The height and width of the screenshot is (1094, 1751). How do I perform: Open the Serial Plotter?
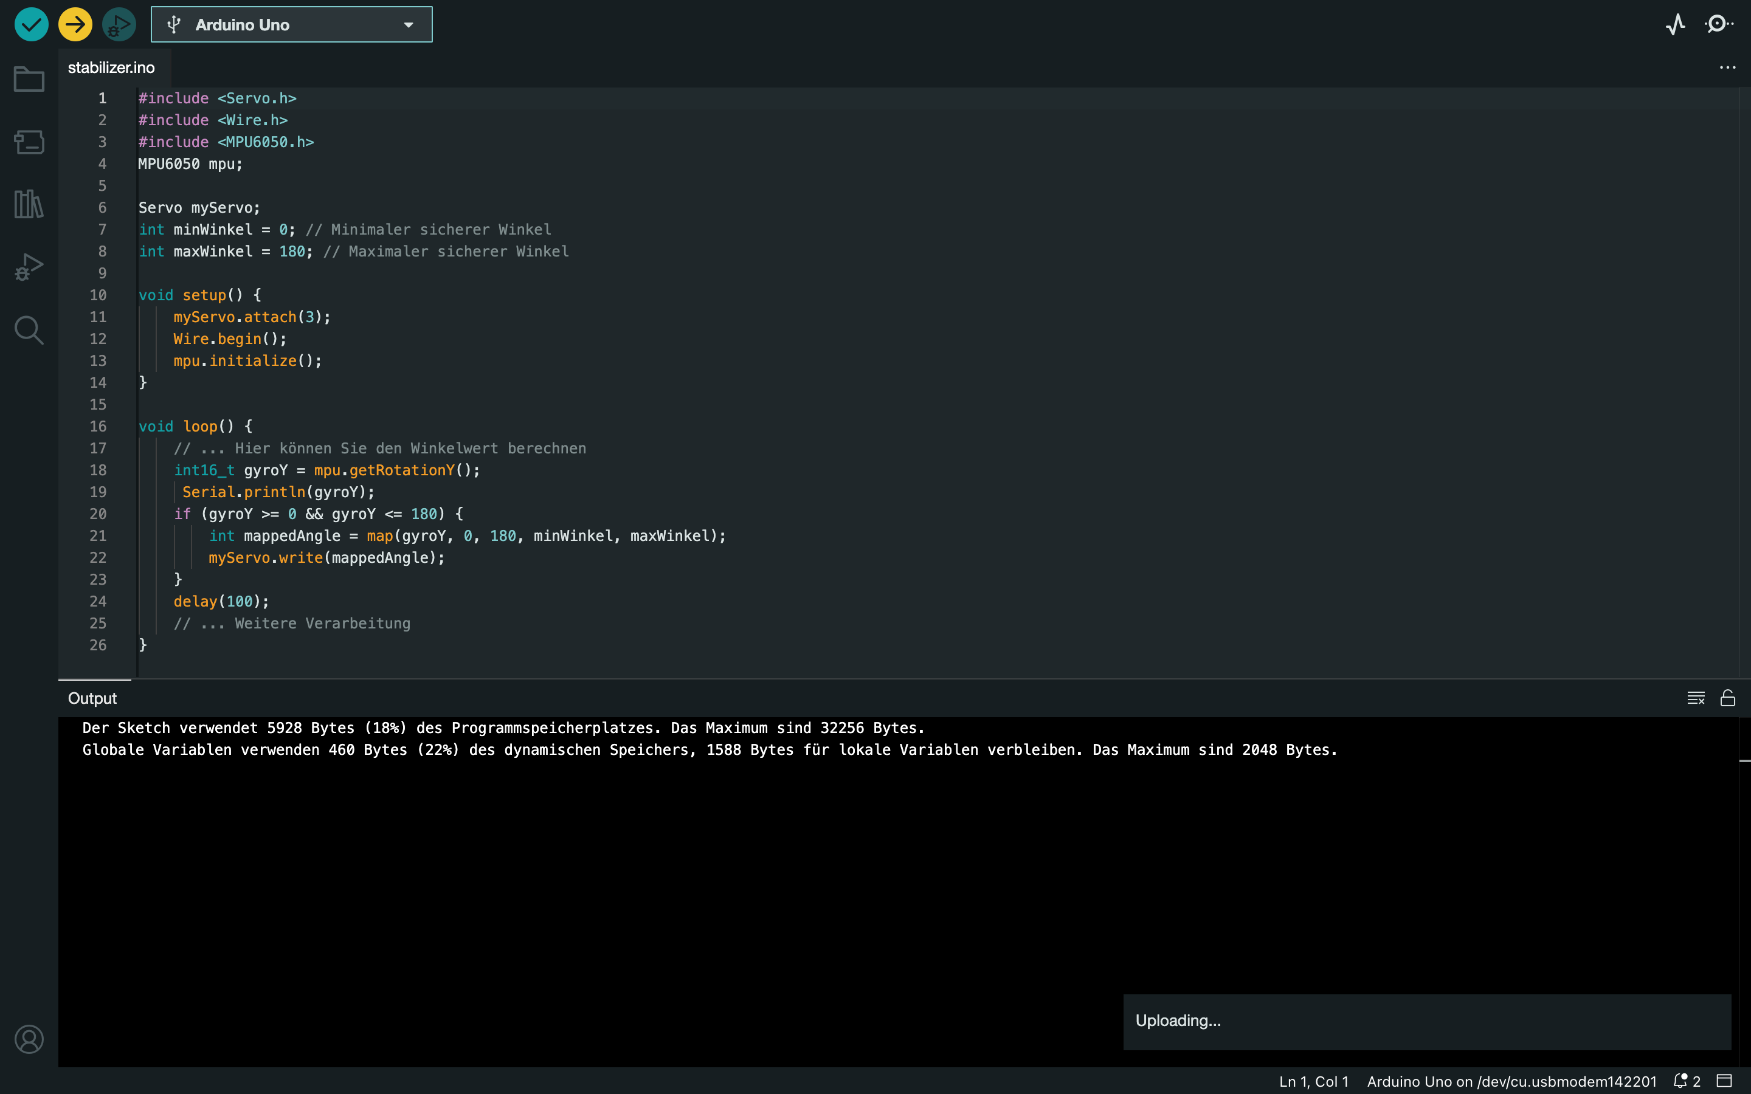(x=1675, y=24)
